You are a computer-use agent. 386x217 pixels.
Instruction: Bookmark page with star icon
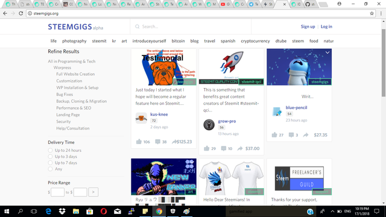click(x=372, y=13)
